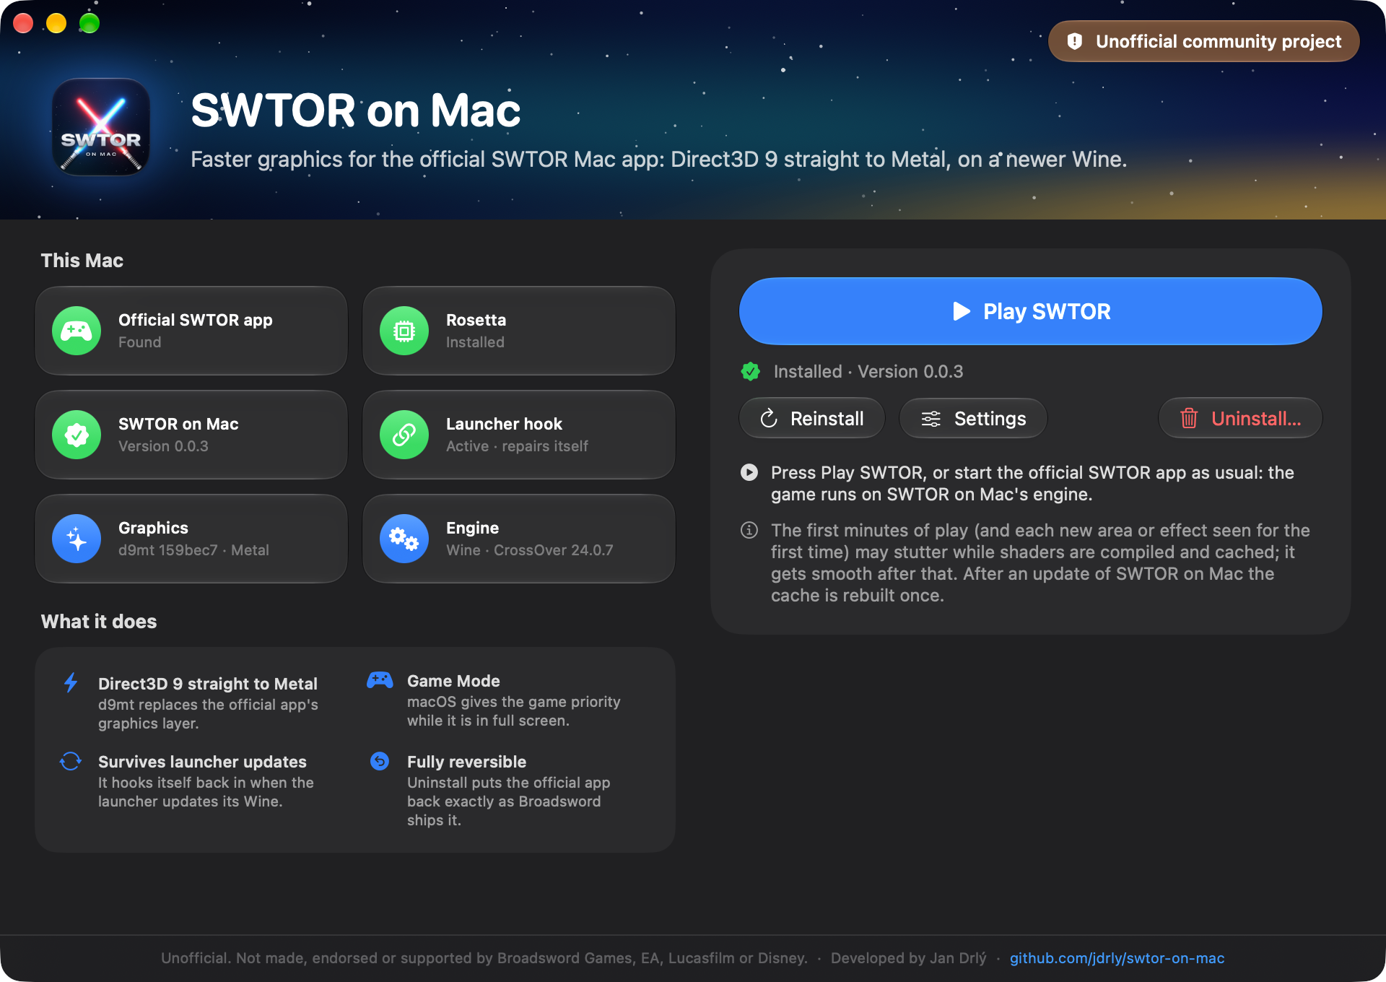Click the Rosetta Installed status text

coord(475,342)
